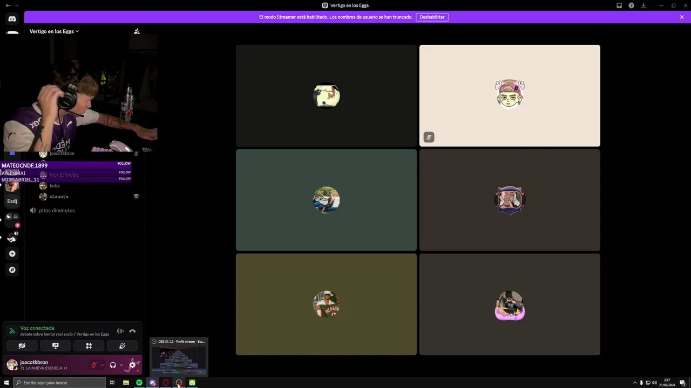Turn on camera in the voice panel
Screen dimensions: 691x388
[22, 346]
